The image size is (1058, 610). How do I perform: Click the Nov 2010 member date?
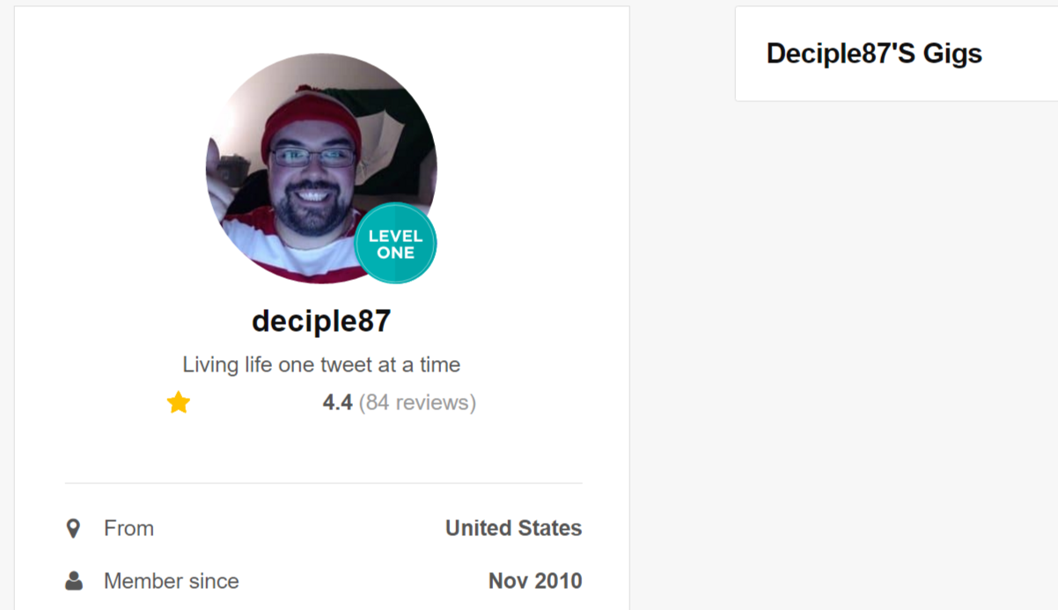click(x=535, y=581)
